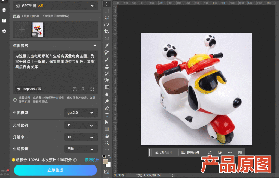
Task: Select the Lasso tool
Action: [107, 17]
